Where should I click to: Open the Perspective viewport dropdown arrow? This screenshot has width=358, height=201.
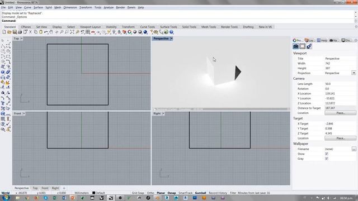tap(172, 39)
